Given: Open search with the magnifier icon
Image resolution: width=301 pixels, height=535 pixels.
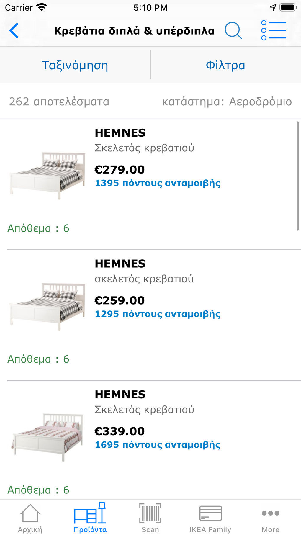Looking at the screenshot, I should [233, 30].
